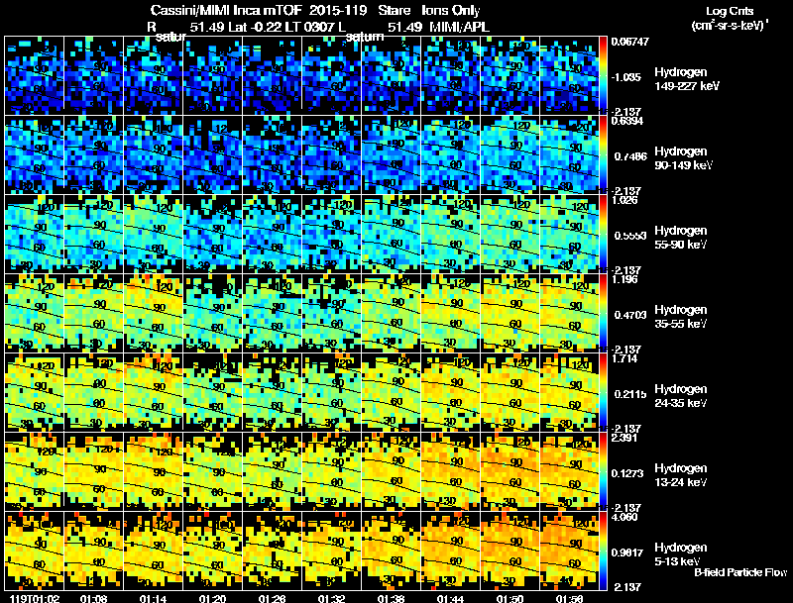Image resolution: width=793 pixels, height=603 pixels.
Task: Click the 01:44 time axis label
Action: (x=450, y=598)
